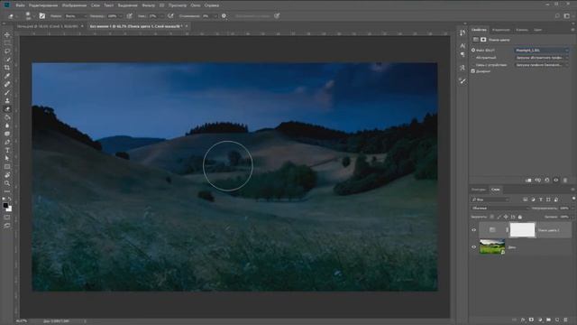
Task: Select the Файл 3DLUT radio option
Action: (x=473, y=51)
